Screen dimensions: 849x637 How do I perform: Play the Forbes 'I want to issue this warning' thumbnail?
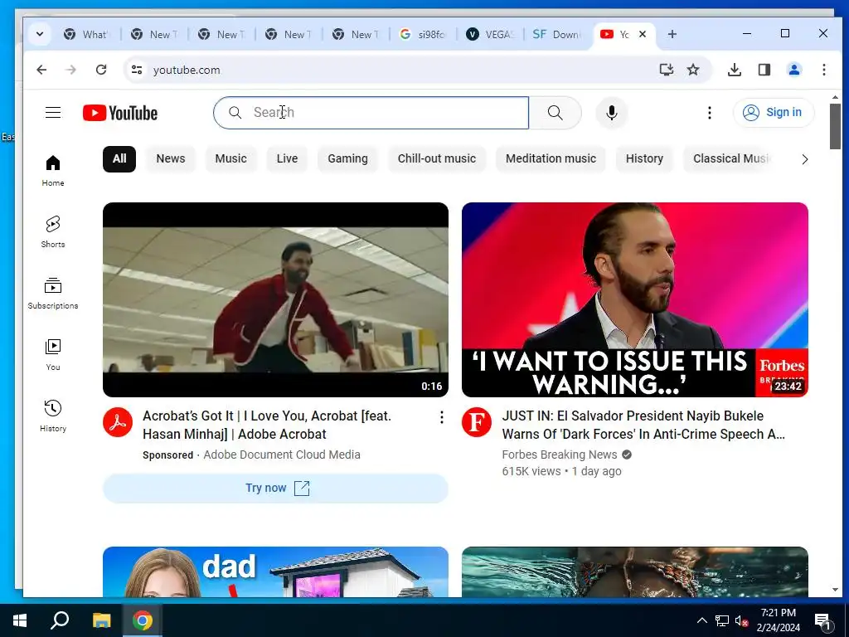click(634, 299)
